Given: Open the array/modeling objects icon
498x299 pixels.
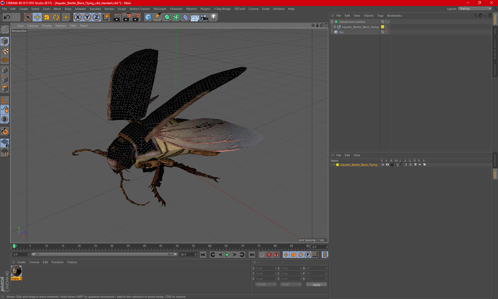Looking at the screenshot, I should point(176,17).
